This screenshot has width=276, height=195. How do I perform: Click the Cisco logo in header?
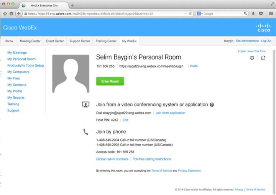click(264, 28)
